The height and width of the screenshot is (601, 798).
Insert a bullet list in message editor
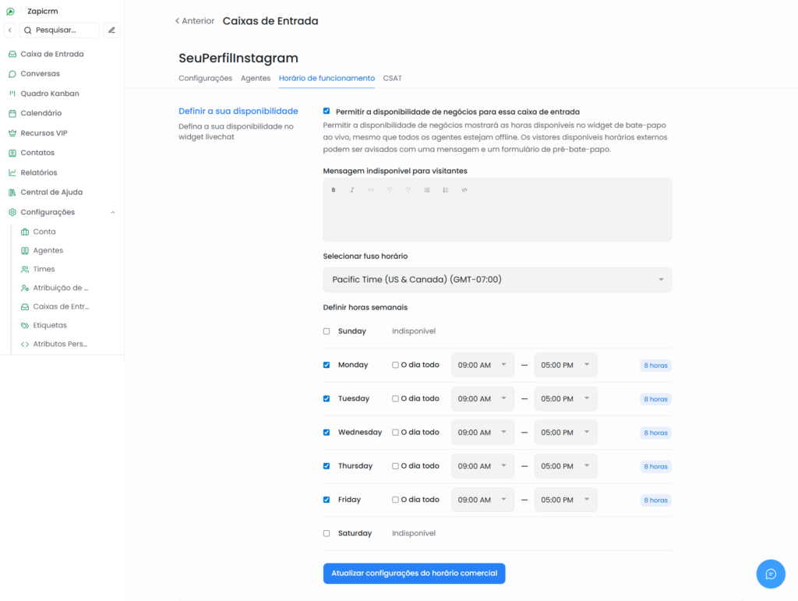[427, 190]
